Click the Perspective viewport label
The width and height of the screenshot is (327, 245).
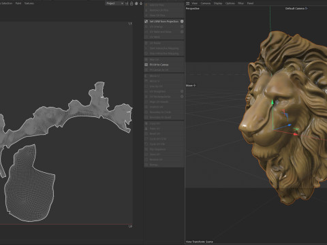pos(192,8)
